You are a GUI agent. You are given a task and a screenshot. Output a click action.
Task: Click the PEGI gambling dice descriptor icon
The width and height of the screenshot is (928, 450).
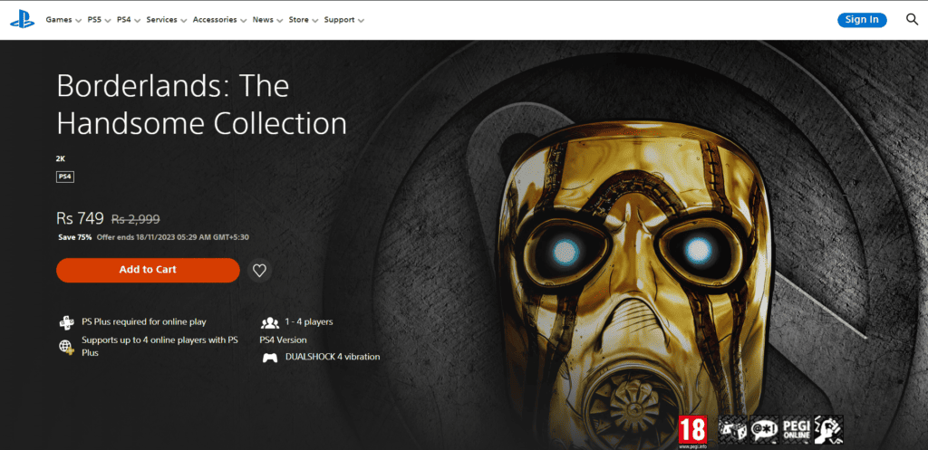[732, 430]
